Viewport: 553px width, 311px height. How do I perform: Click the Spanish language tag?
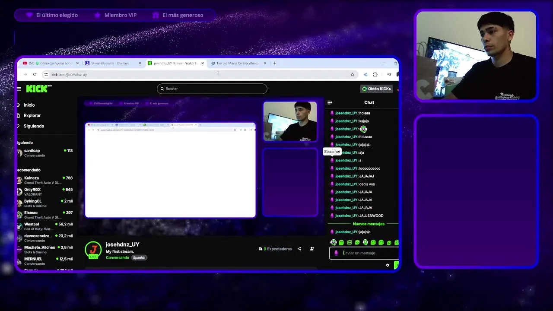(x=139, y=257)
